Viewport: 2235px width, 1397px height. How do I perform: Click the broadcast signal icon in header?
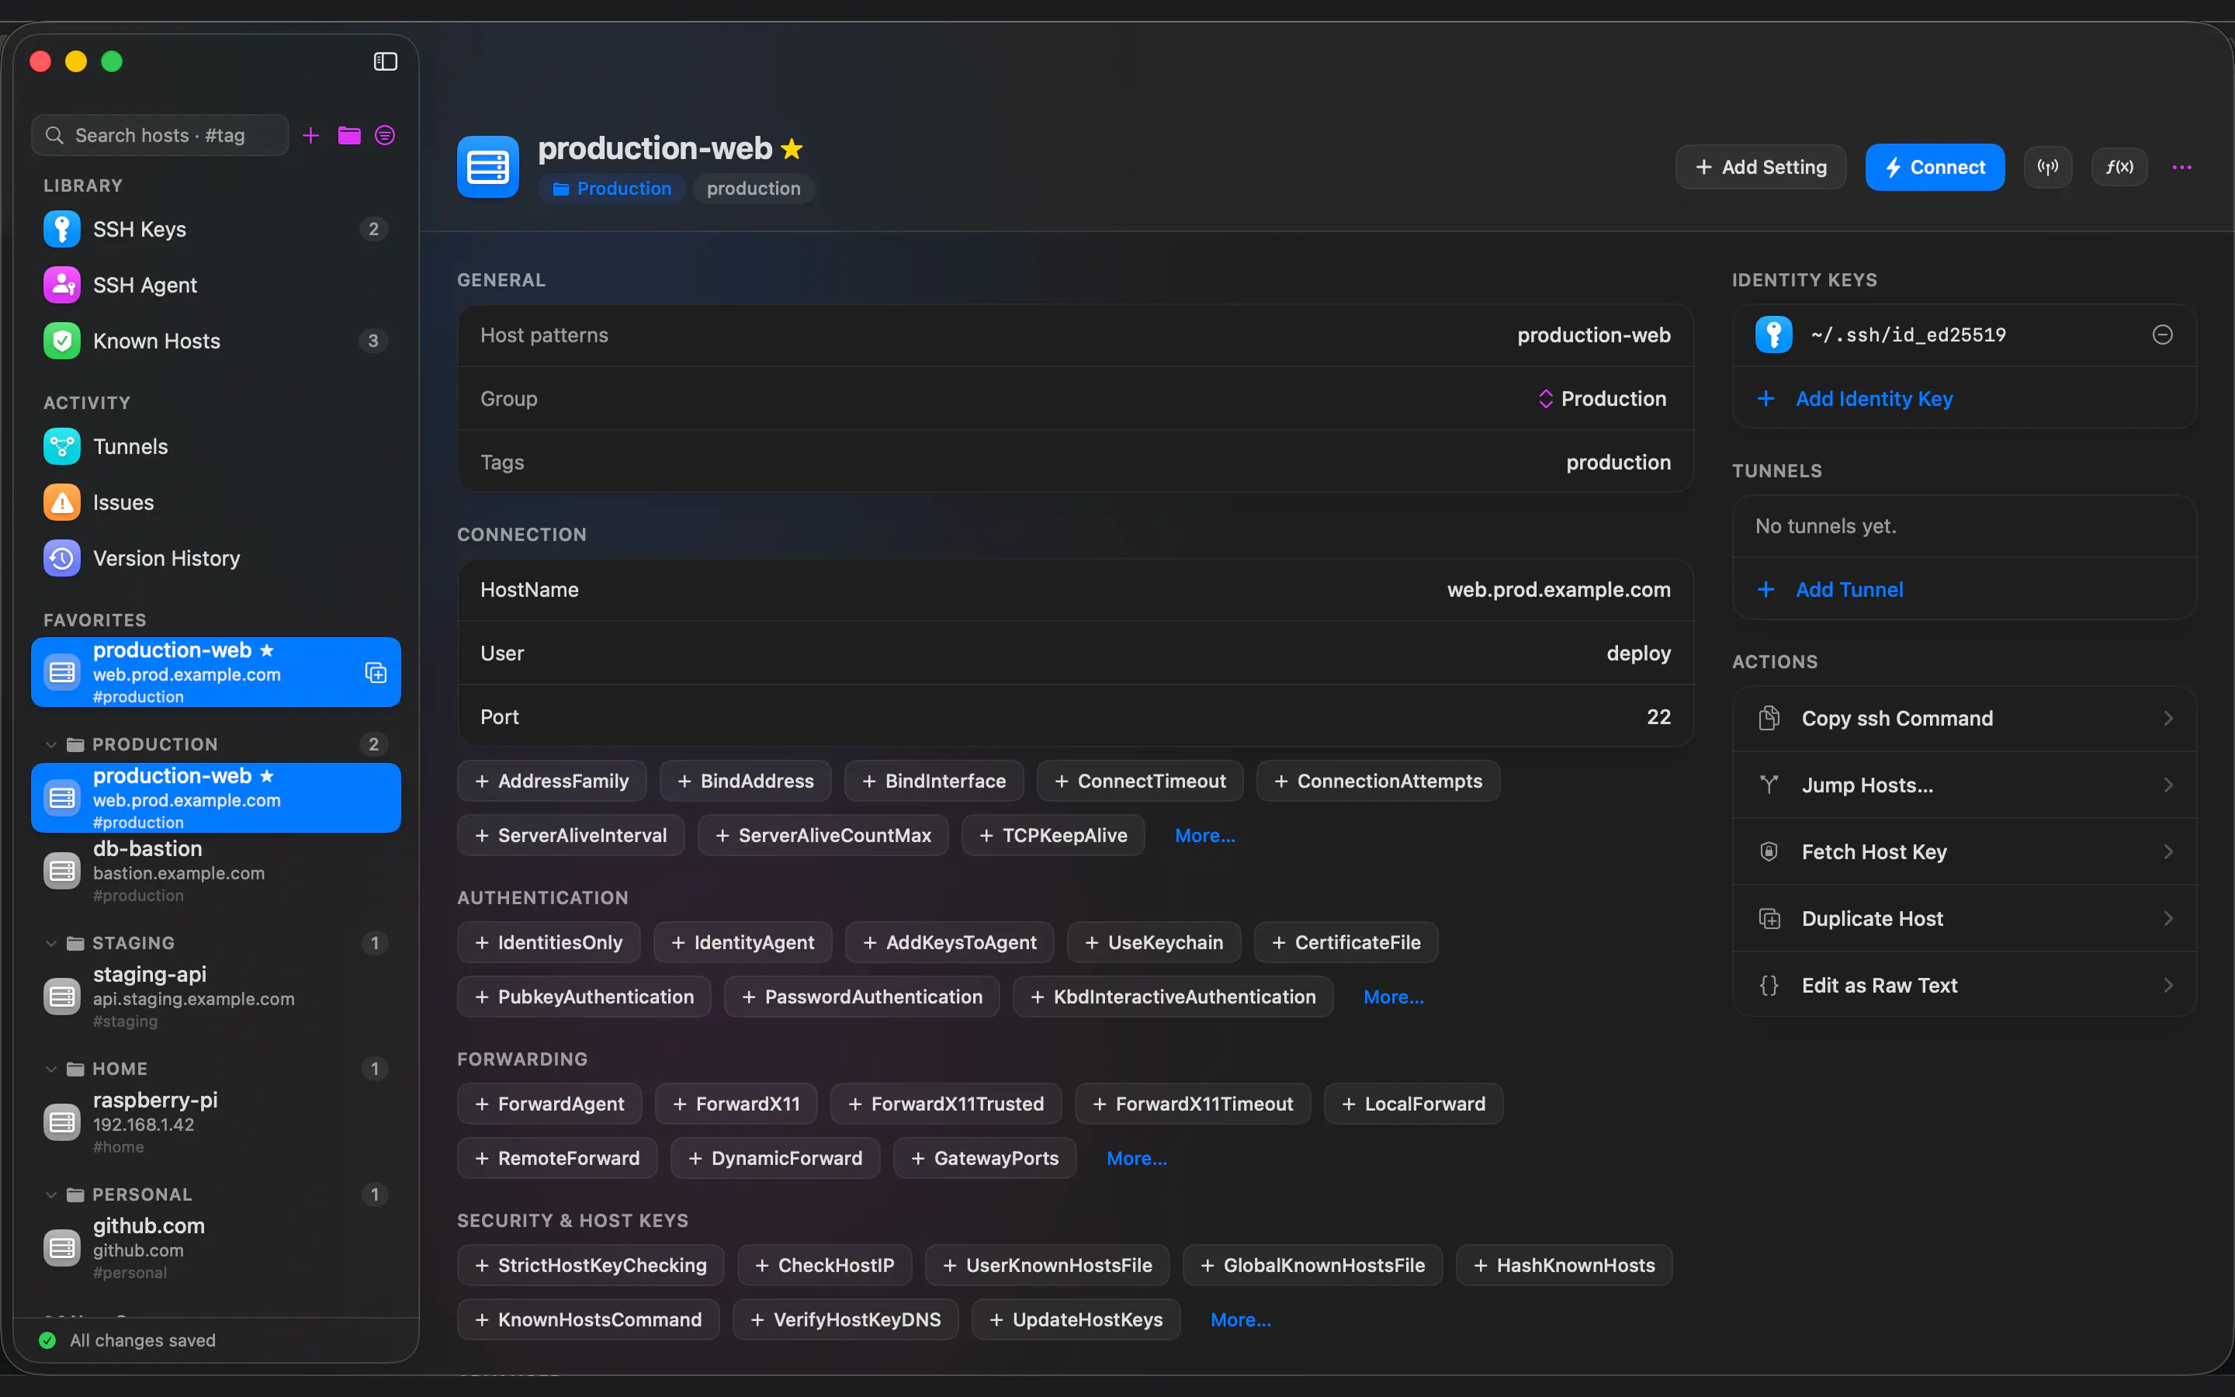(x=2047, y=167)
